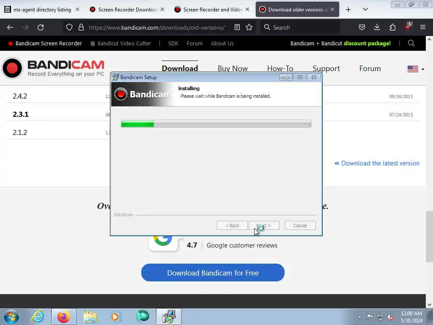The height and width of the screenshot is (325, 433).
Task: Expand the list all tabs chevron
Action: (365, 10)
